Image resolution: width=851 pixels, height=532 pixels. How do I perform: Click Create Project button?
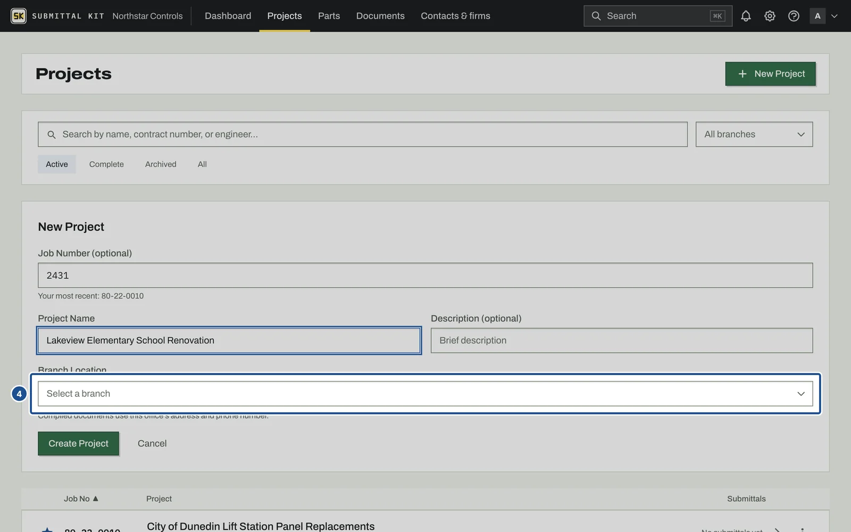pos(78,443)
